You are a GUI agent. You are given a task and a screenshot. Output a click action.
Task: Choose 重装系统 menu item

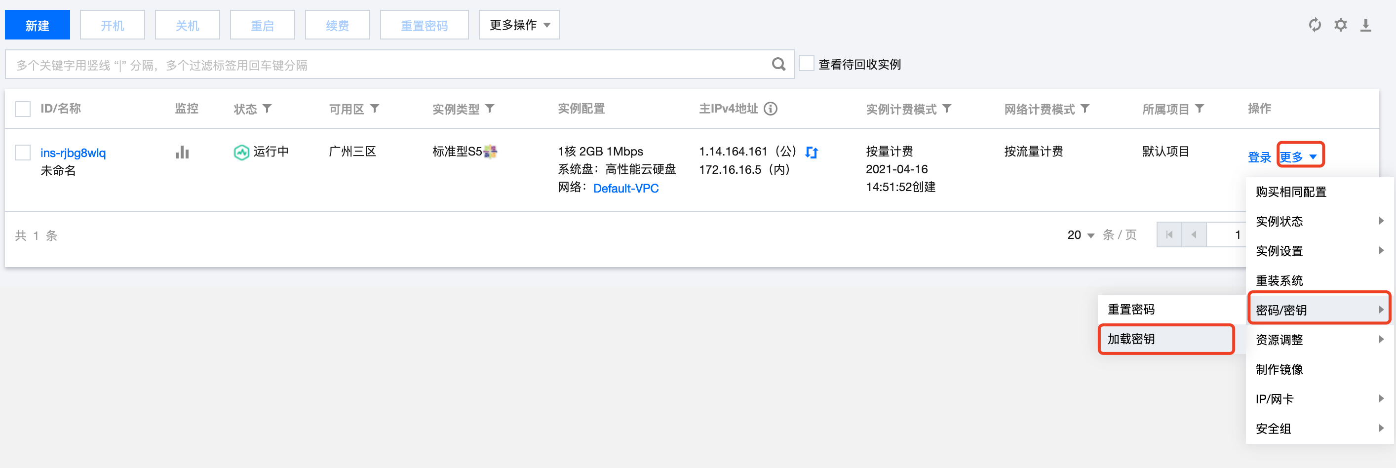[1319, 280]
